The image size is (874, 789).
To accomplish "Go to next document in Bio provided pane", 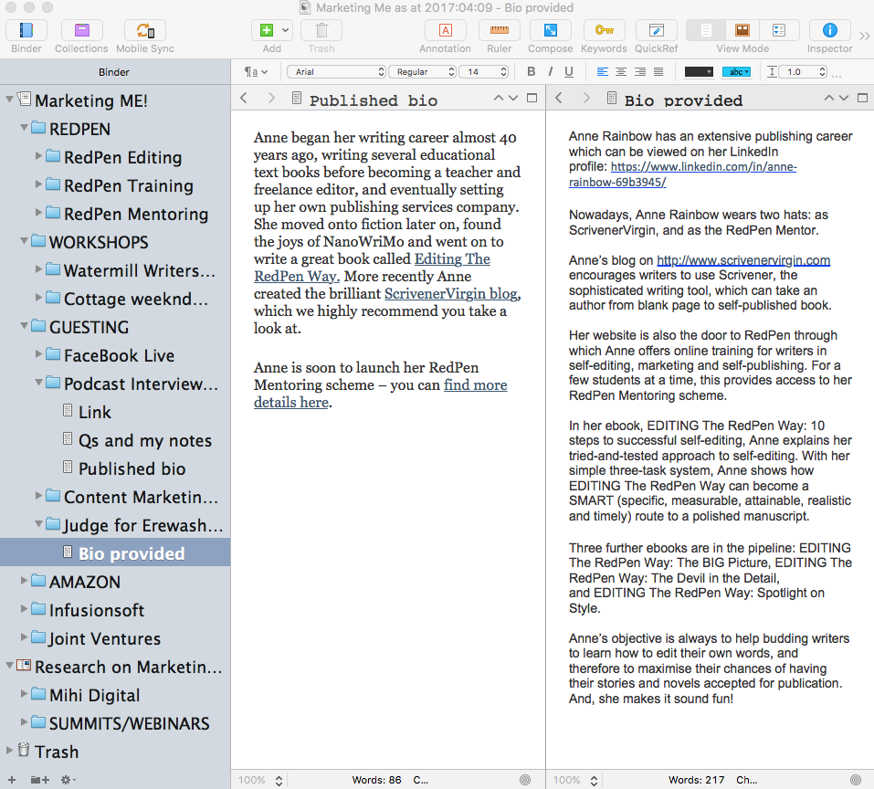I will pyautogui.click(x=844, y=98).
